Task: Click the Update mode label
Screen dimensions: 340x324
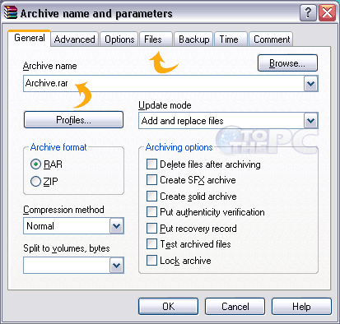Action: (165, 105)
